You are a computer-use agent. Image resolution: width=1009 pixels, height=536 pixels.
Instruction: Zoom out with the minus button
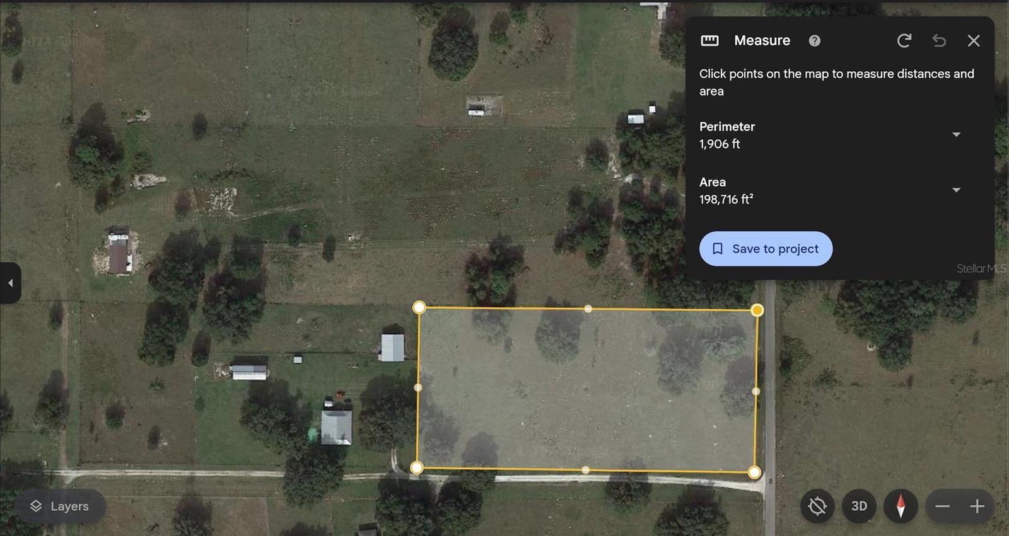coord(942,506)
